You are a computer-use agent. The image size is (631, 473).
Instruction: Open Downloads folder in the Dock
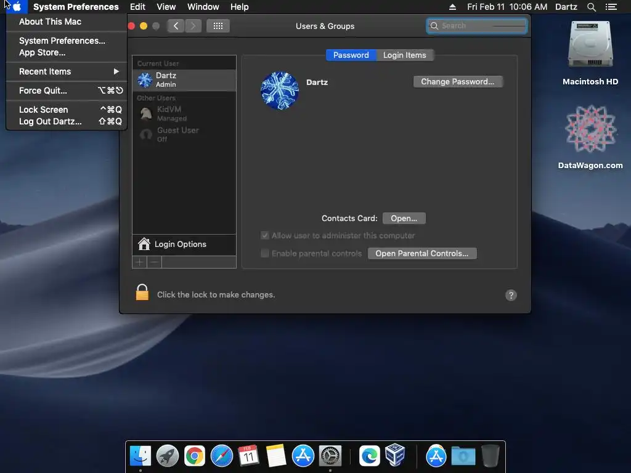463,456
